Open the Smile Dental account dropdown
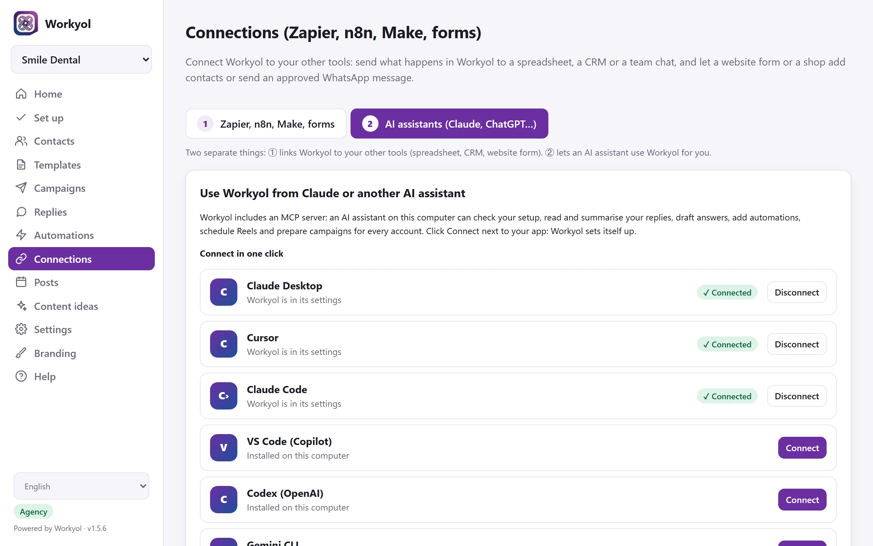 coord(82,60)
